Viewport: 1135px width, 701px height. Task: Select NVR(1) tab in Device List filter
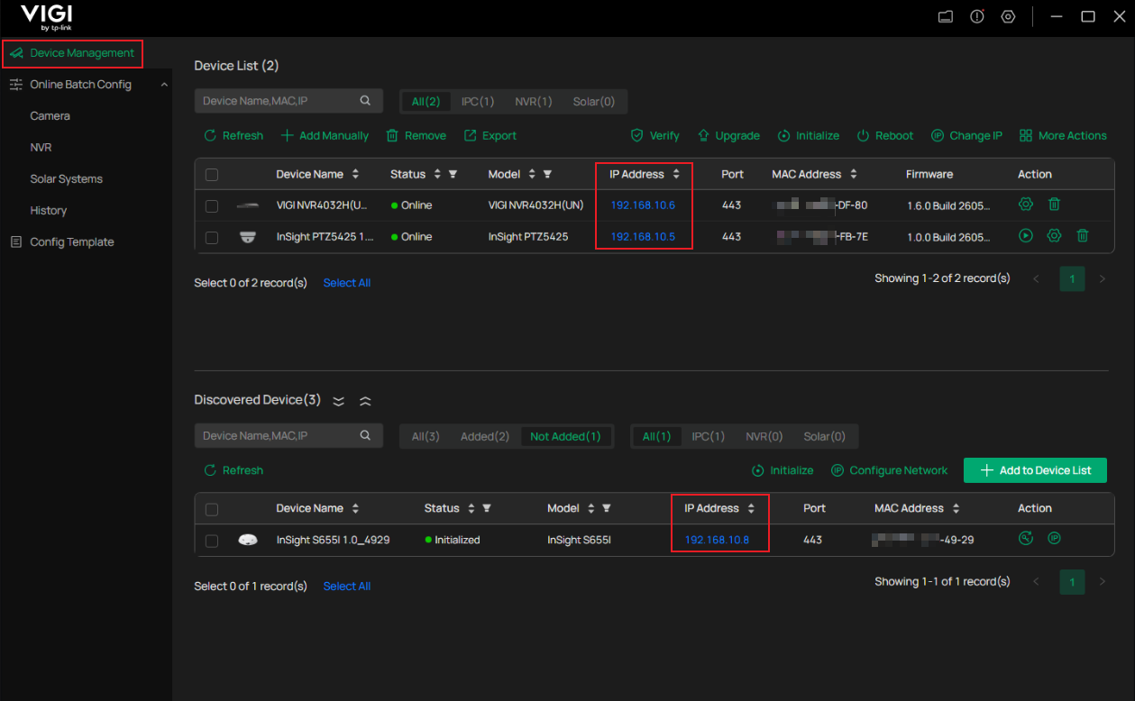[x=534, y=101]
